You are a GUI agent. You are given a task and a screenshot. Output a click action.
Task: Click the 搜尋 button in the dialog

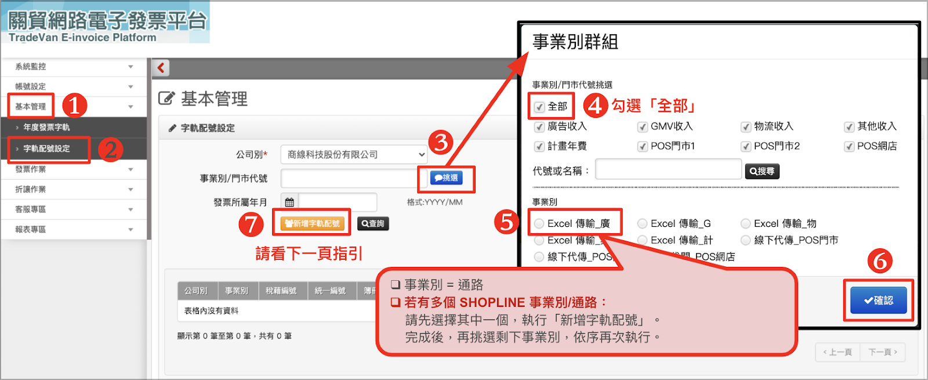click(762, 171)
